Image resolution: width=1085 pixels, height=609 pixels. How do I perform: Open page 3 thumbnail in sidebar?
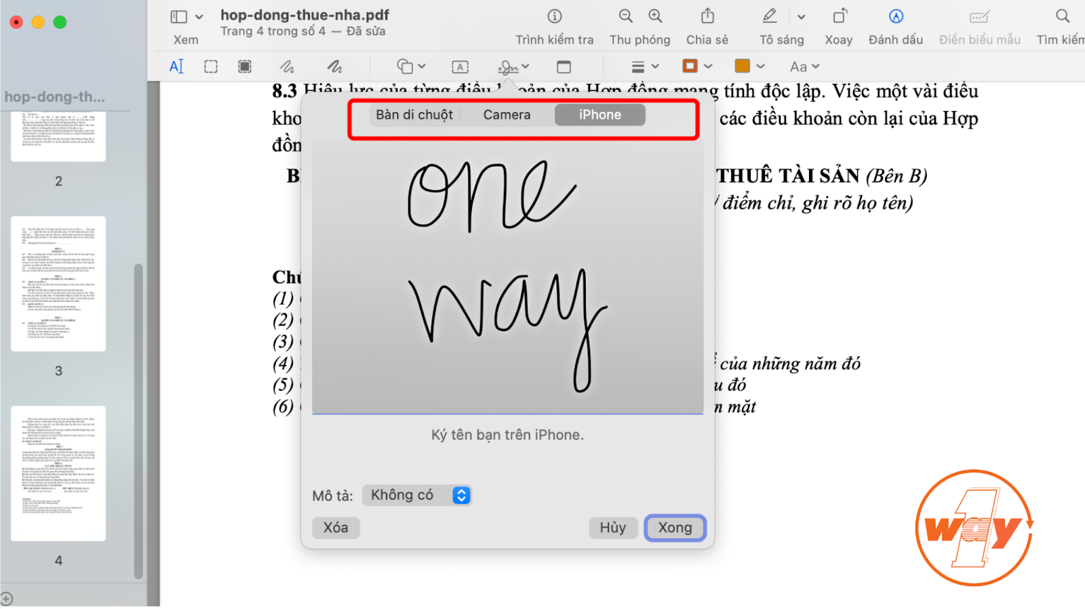pos(58,284)
